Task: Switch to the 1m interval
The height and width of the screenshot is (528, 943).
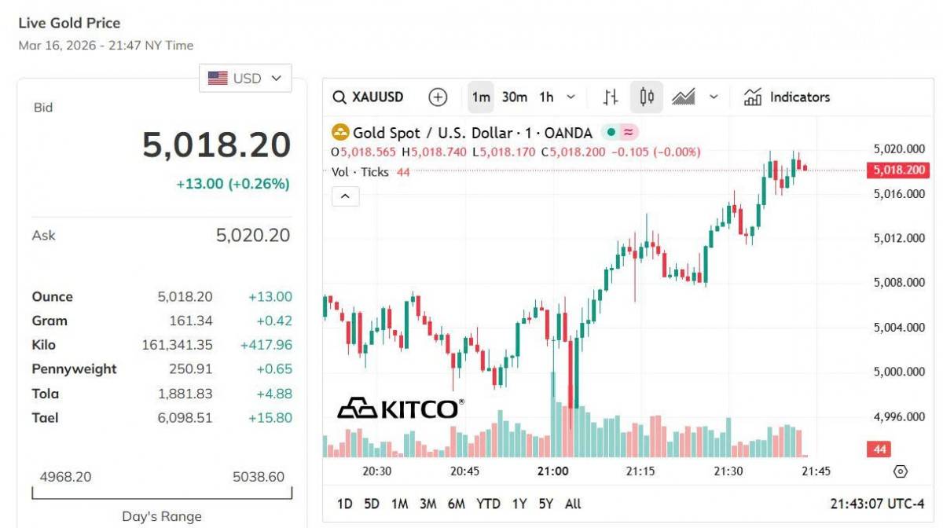Action: pos(481,97)
